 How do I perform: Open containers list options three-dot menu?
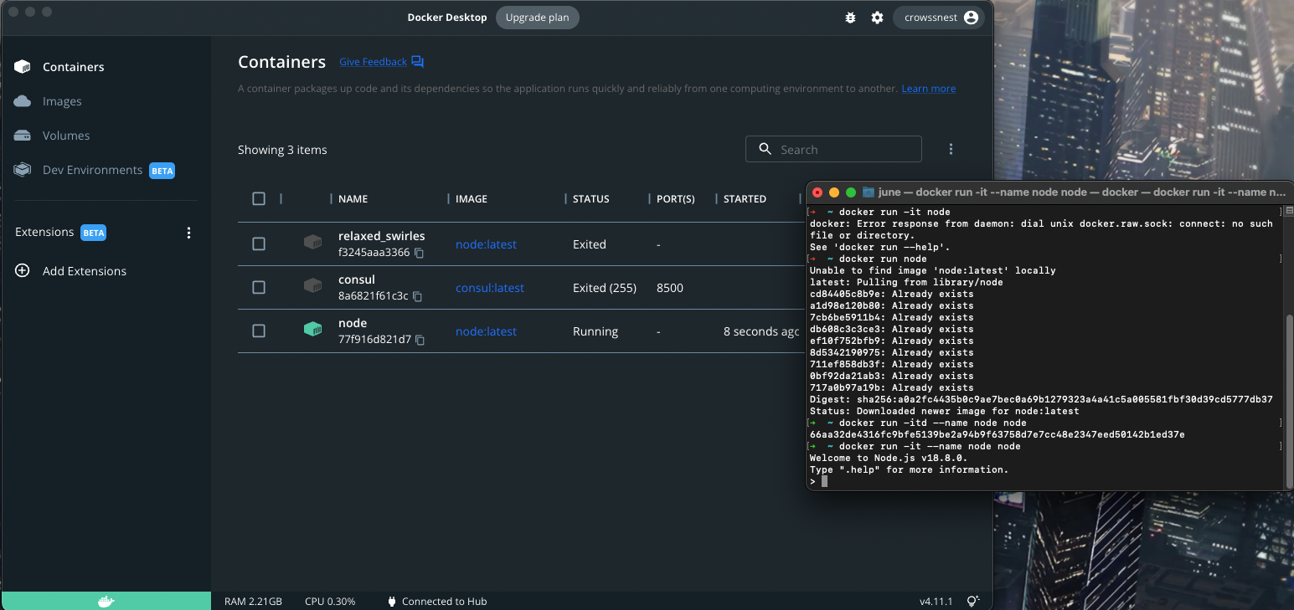951,149
